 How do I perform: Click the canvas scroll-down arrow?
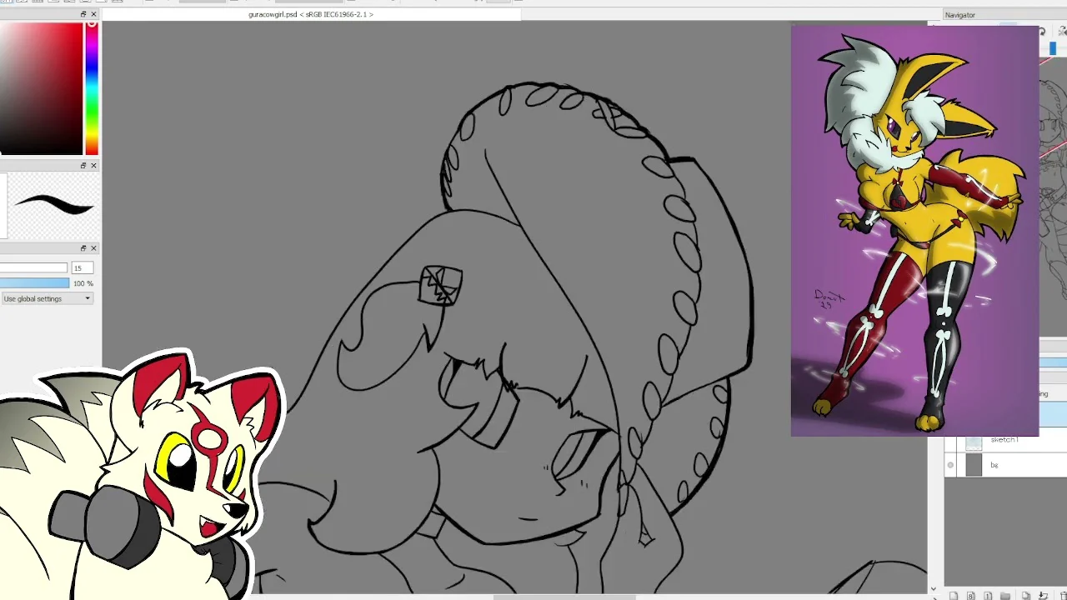(933, 589)
